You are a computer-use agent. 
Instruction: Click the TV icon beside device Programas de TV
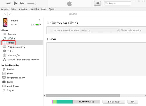point(4,78)
